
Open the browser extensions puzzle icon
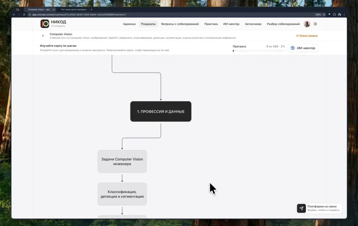[x=334, y=15]
